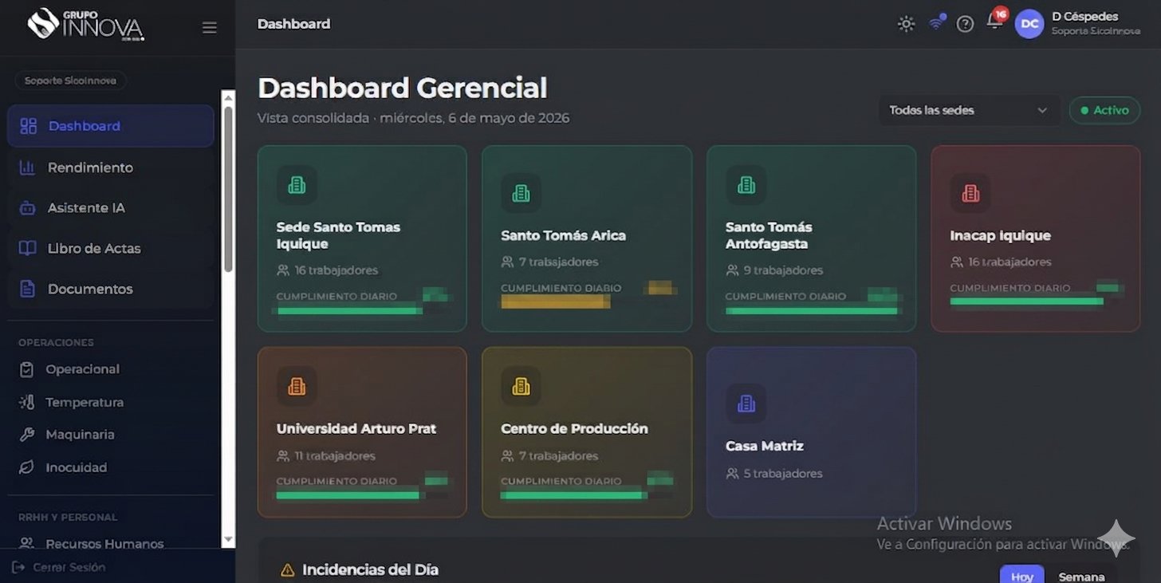Click the Cerrar Sesión logout link
The width and height of the screenshot is (1161, 583).
(x=59, y=567)
